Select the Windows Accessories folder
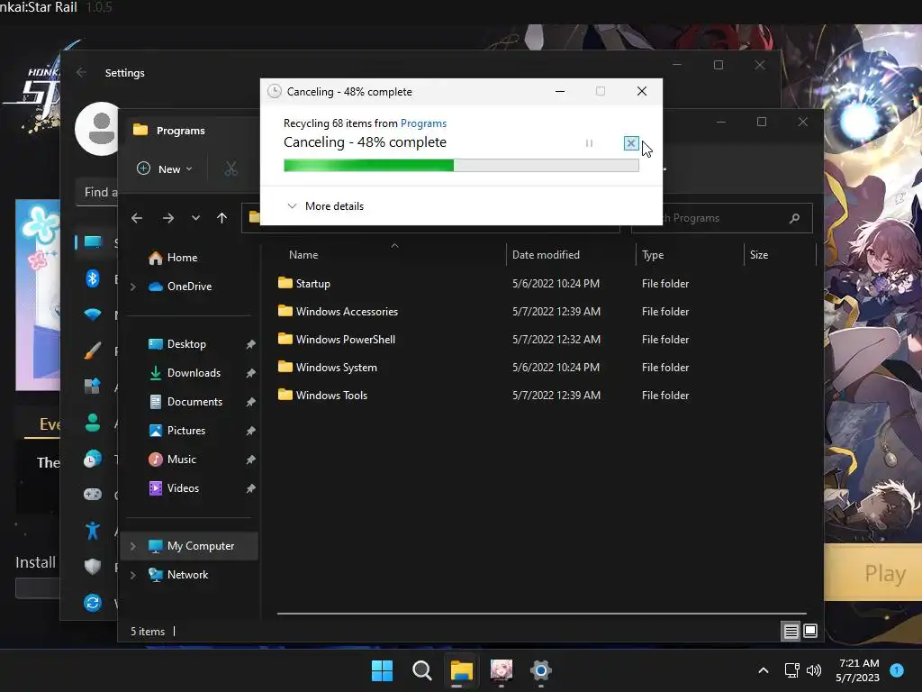This screenshot has height=692, width=922. [347, 312]
